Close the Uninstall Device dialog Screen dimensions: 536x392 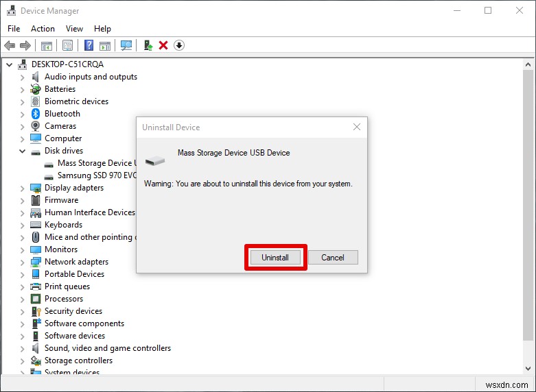tap(357, 127)
